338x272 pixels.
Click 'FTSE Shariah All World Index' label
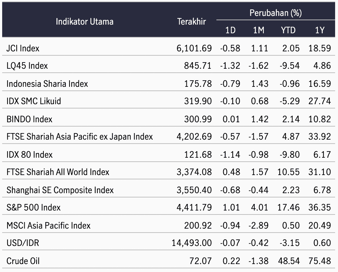point(58,172)
